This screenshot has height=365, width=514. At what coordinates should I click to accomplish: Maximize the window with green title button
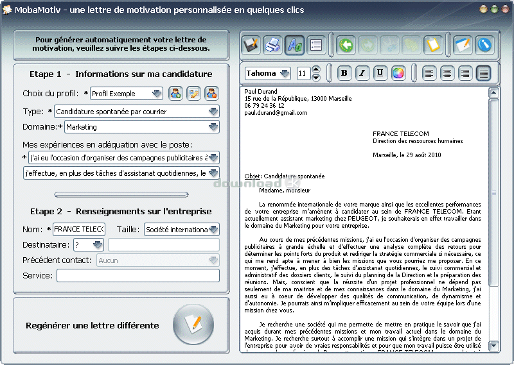point(494,9)
